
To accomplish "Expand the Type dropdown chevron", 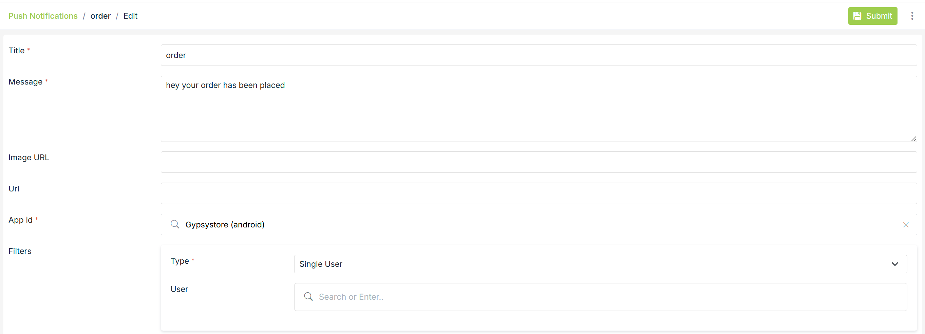I will 894,264.
